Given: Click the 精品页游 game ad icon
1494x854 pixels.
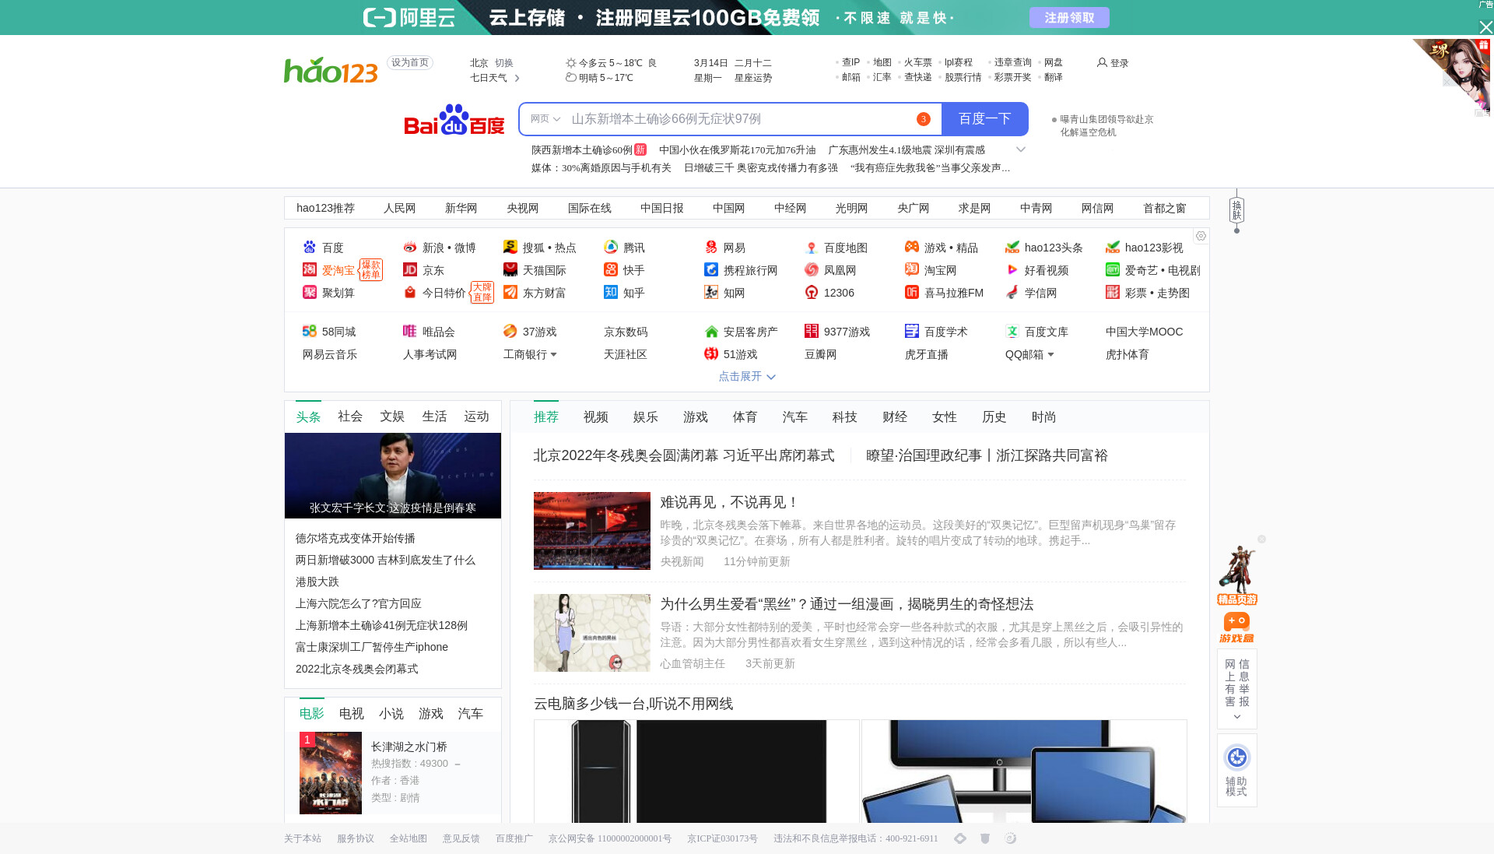Looking at the screenshot, I should tap(1237, 576).
